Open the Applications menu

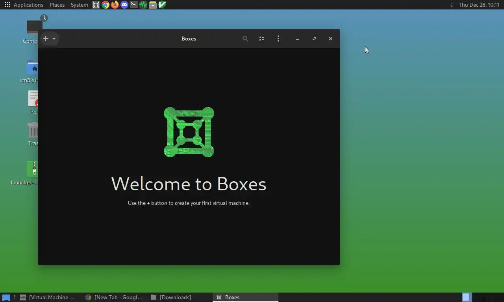point(28,5)
